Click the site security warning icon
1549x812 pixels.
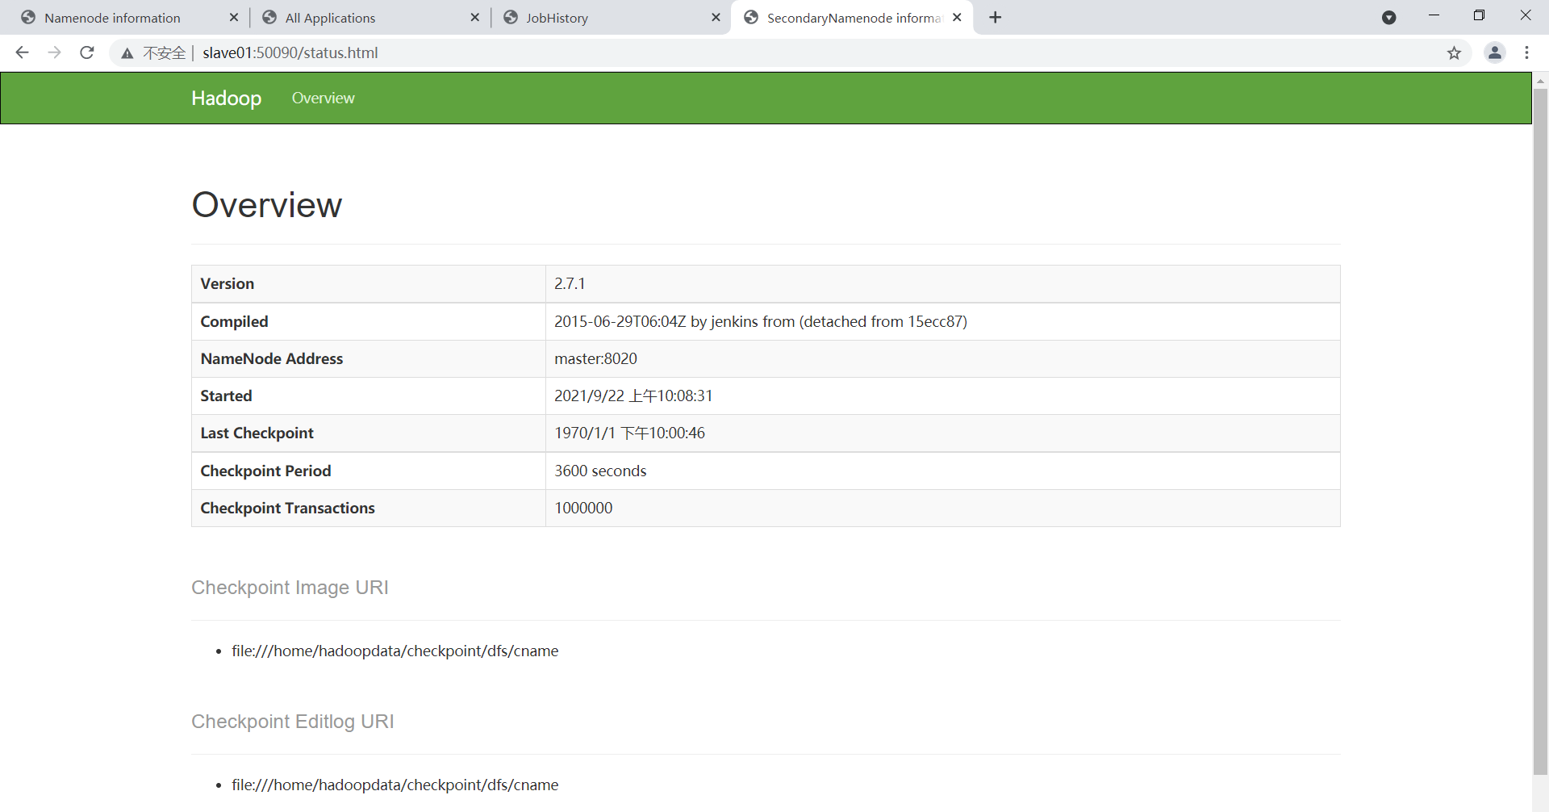pyautogui.click(x=127, y=53)
